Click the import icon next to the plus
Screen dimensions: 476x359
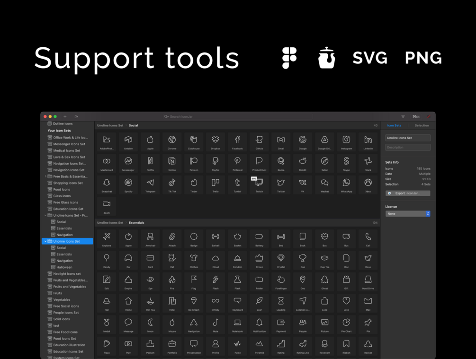pos(76,116)
